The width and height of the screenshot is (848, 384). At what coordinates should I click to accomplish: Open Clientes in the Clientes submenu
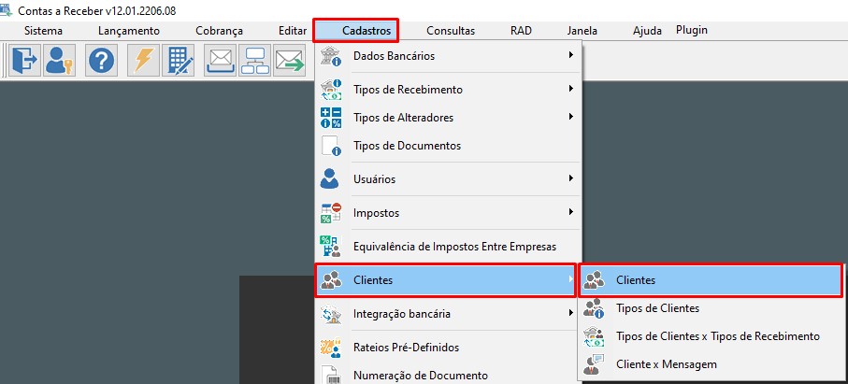pyautogui.click(x=710, y=280)
